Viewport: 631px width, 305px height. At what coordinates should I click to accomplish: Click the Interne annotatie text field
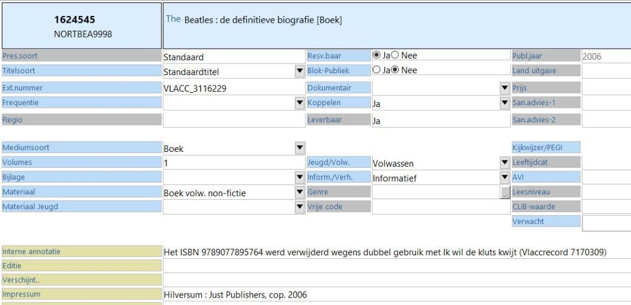[x=394, y=252]
